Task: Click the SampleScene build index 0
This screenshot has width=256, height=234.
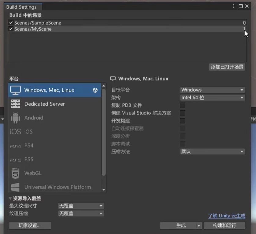Action: [x=244, y=23]
